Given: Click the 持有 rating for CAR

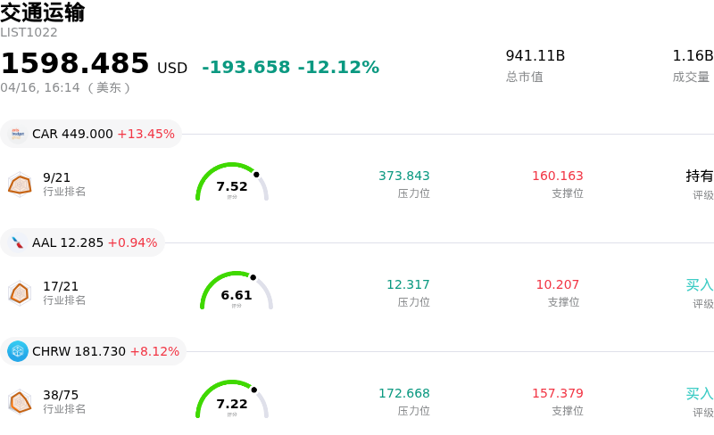Looking at the screenshot, I should pyautogui.click(x=699, y=176).
